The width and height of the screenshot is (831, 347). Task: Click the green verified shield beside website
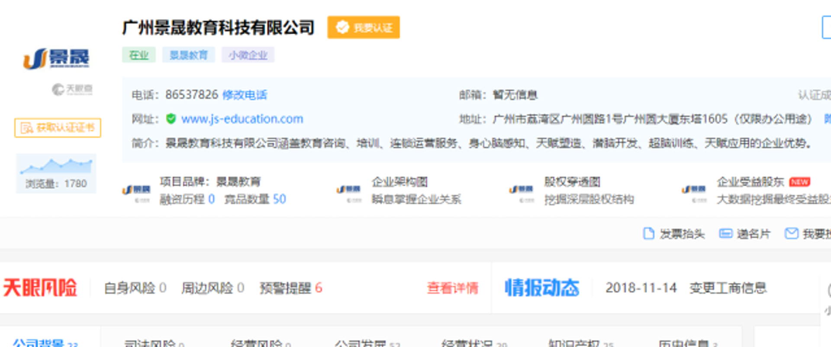point(171,119)
